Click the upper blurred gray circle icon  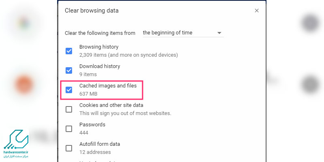(x=310, y=23)
